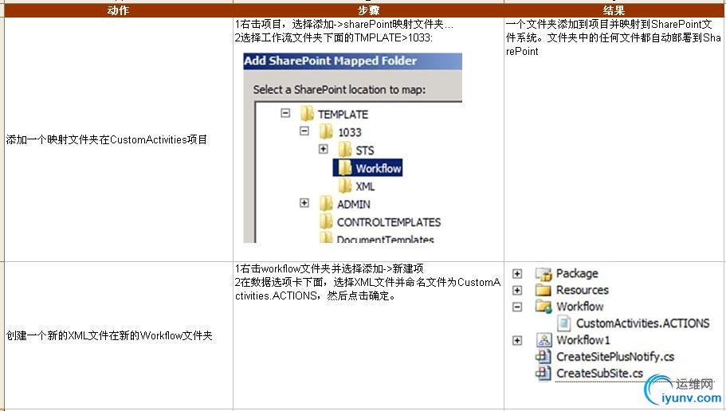Click the CustomActivities.ACTIONS file icon
The height and width of the screenshot is (411, 726).
click(563, 323)
